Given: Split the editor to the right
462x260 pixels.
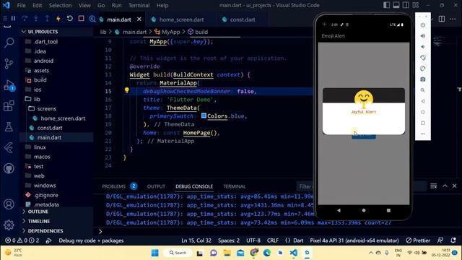Looking at the screenshot, I should [x=442, y=19].
